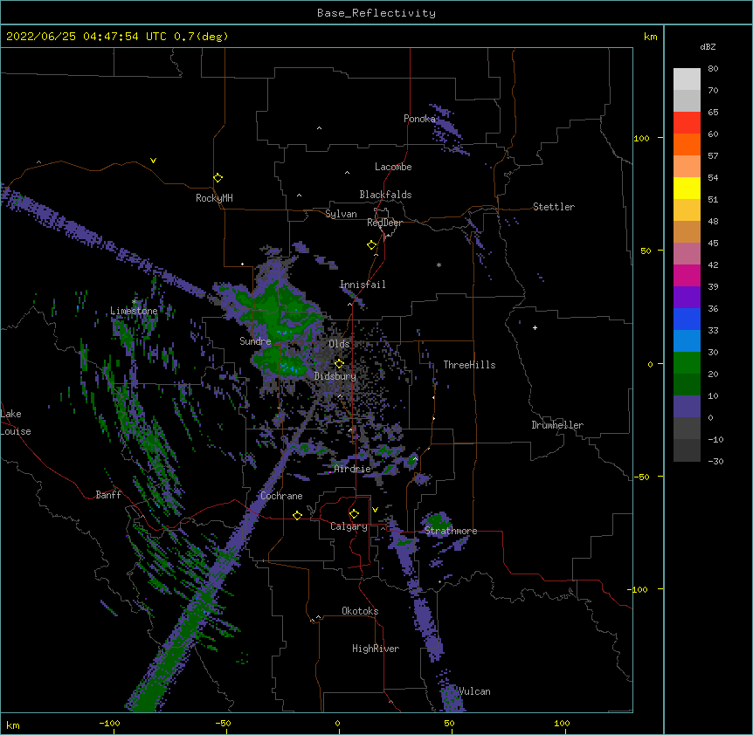
Task: Click the Blackfalds town label
Action: (385, 195)
